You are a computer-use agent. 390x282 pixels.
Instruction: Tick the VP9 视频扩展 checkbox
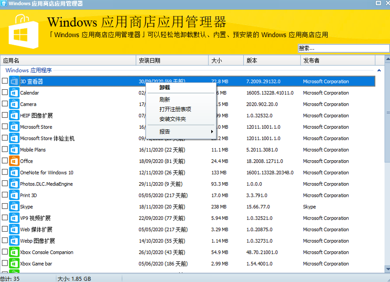coord(5,217)
